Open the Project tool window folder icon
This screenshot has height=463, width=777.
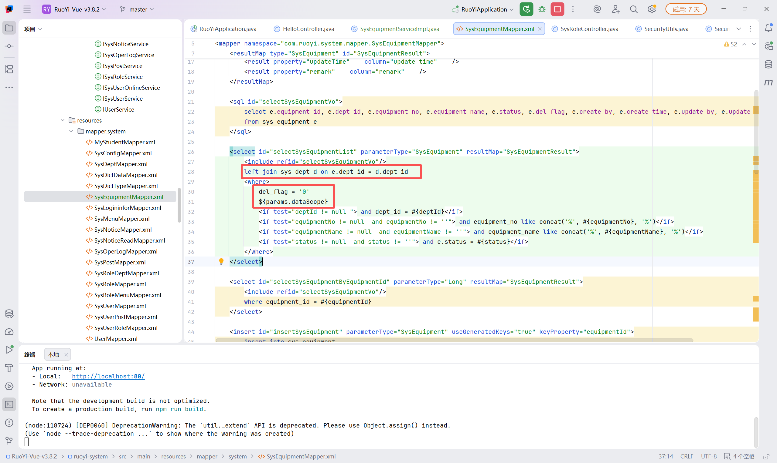pyautogui.click(x=9, y=28)
